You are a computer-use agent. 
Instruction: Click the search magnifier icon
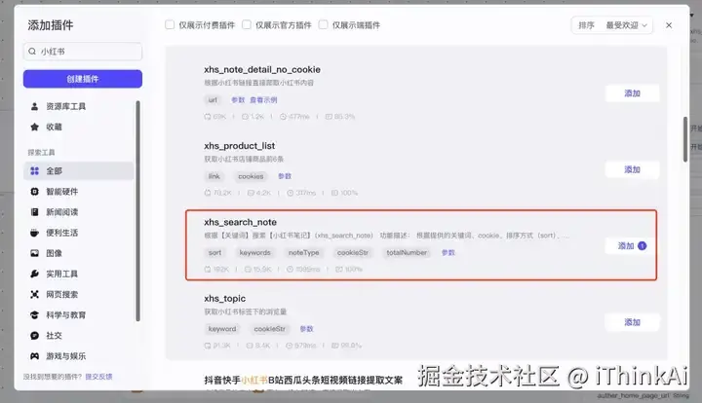pos(32,52)
